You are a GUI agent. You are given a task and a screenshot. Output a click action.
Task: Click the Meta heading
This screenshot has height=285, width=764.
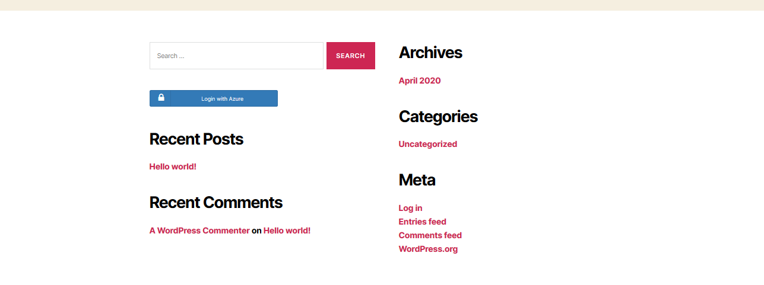coord(417,180)
